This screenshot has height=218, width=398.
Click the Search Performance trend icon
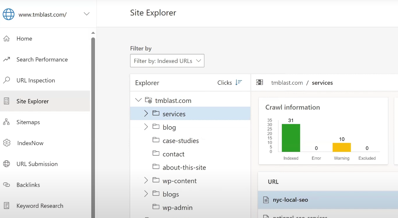pyautogui.click(x=6, y=59)
